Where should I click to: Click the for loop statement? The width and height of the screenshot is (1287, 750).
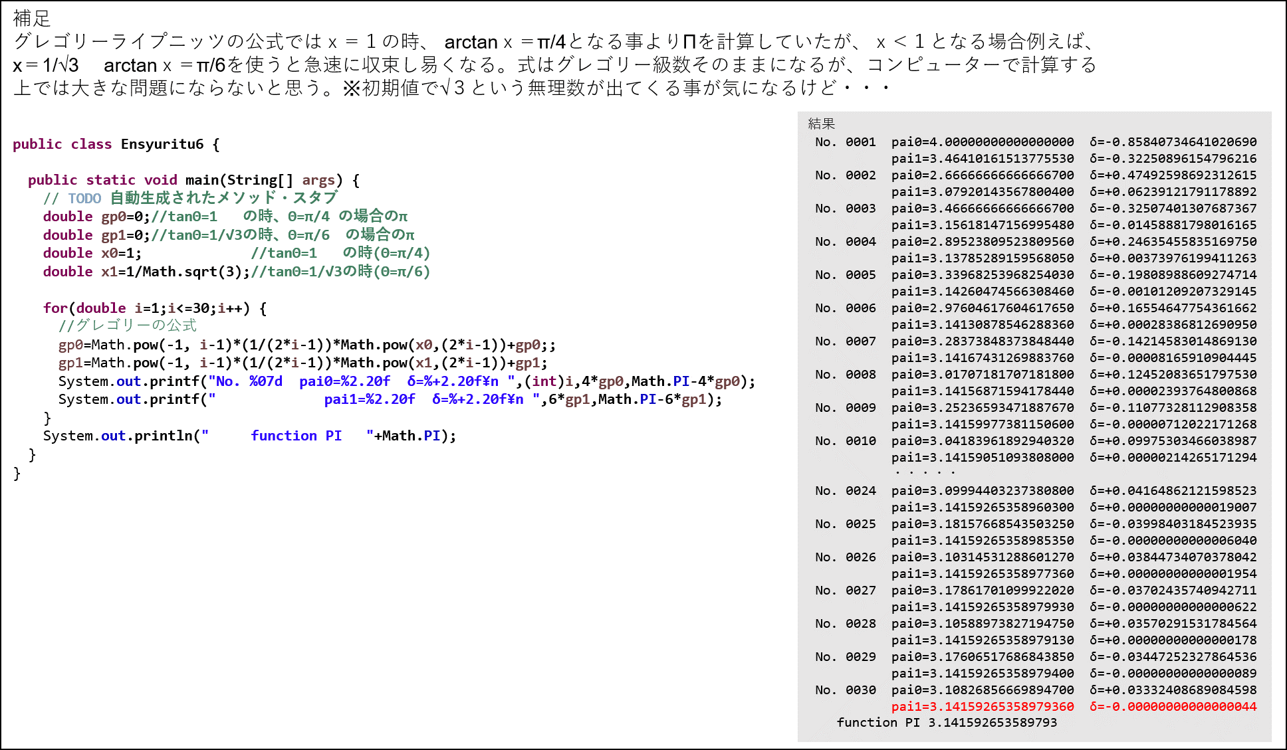[154, 308]
